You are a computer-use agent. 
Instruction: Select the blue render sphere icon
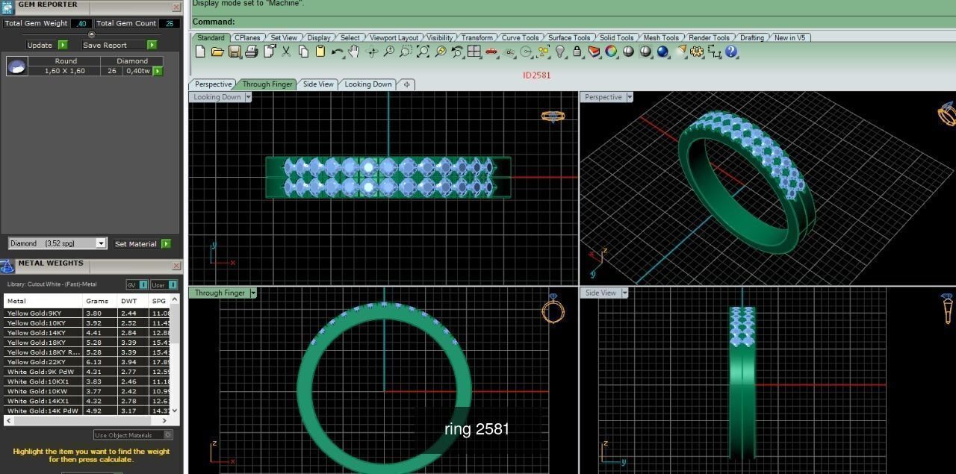coord(663,52)
